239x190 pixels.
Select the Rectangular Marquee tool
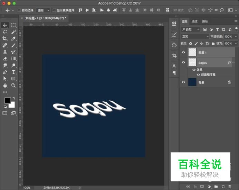(x=13, y=25)
